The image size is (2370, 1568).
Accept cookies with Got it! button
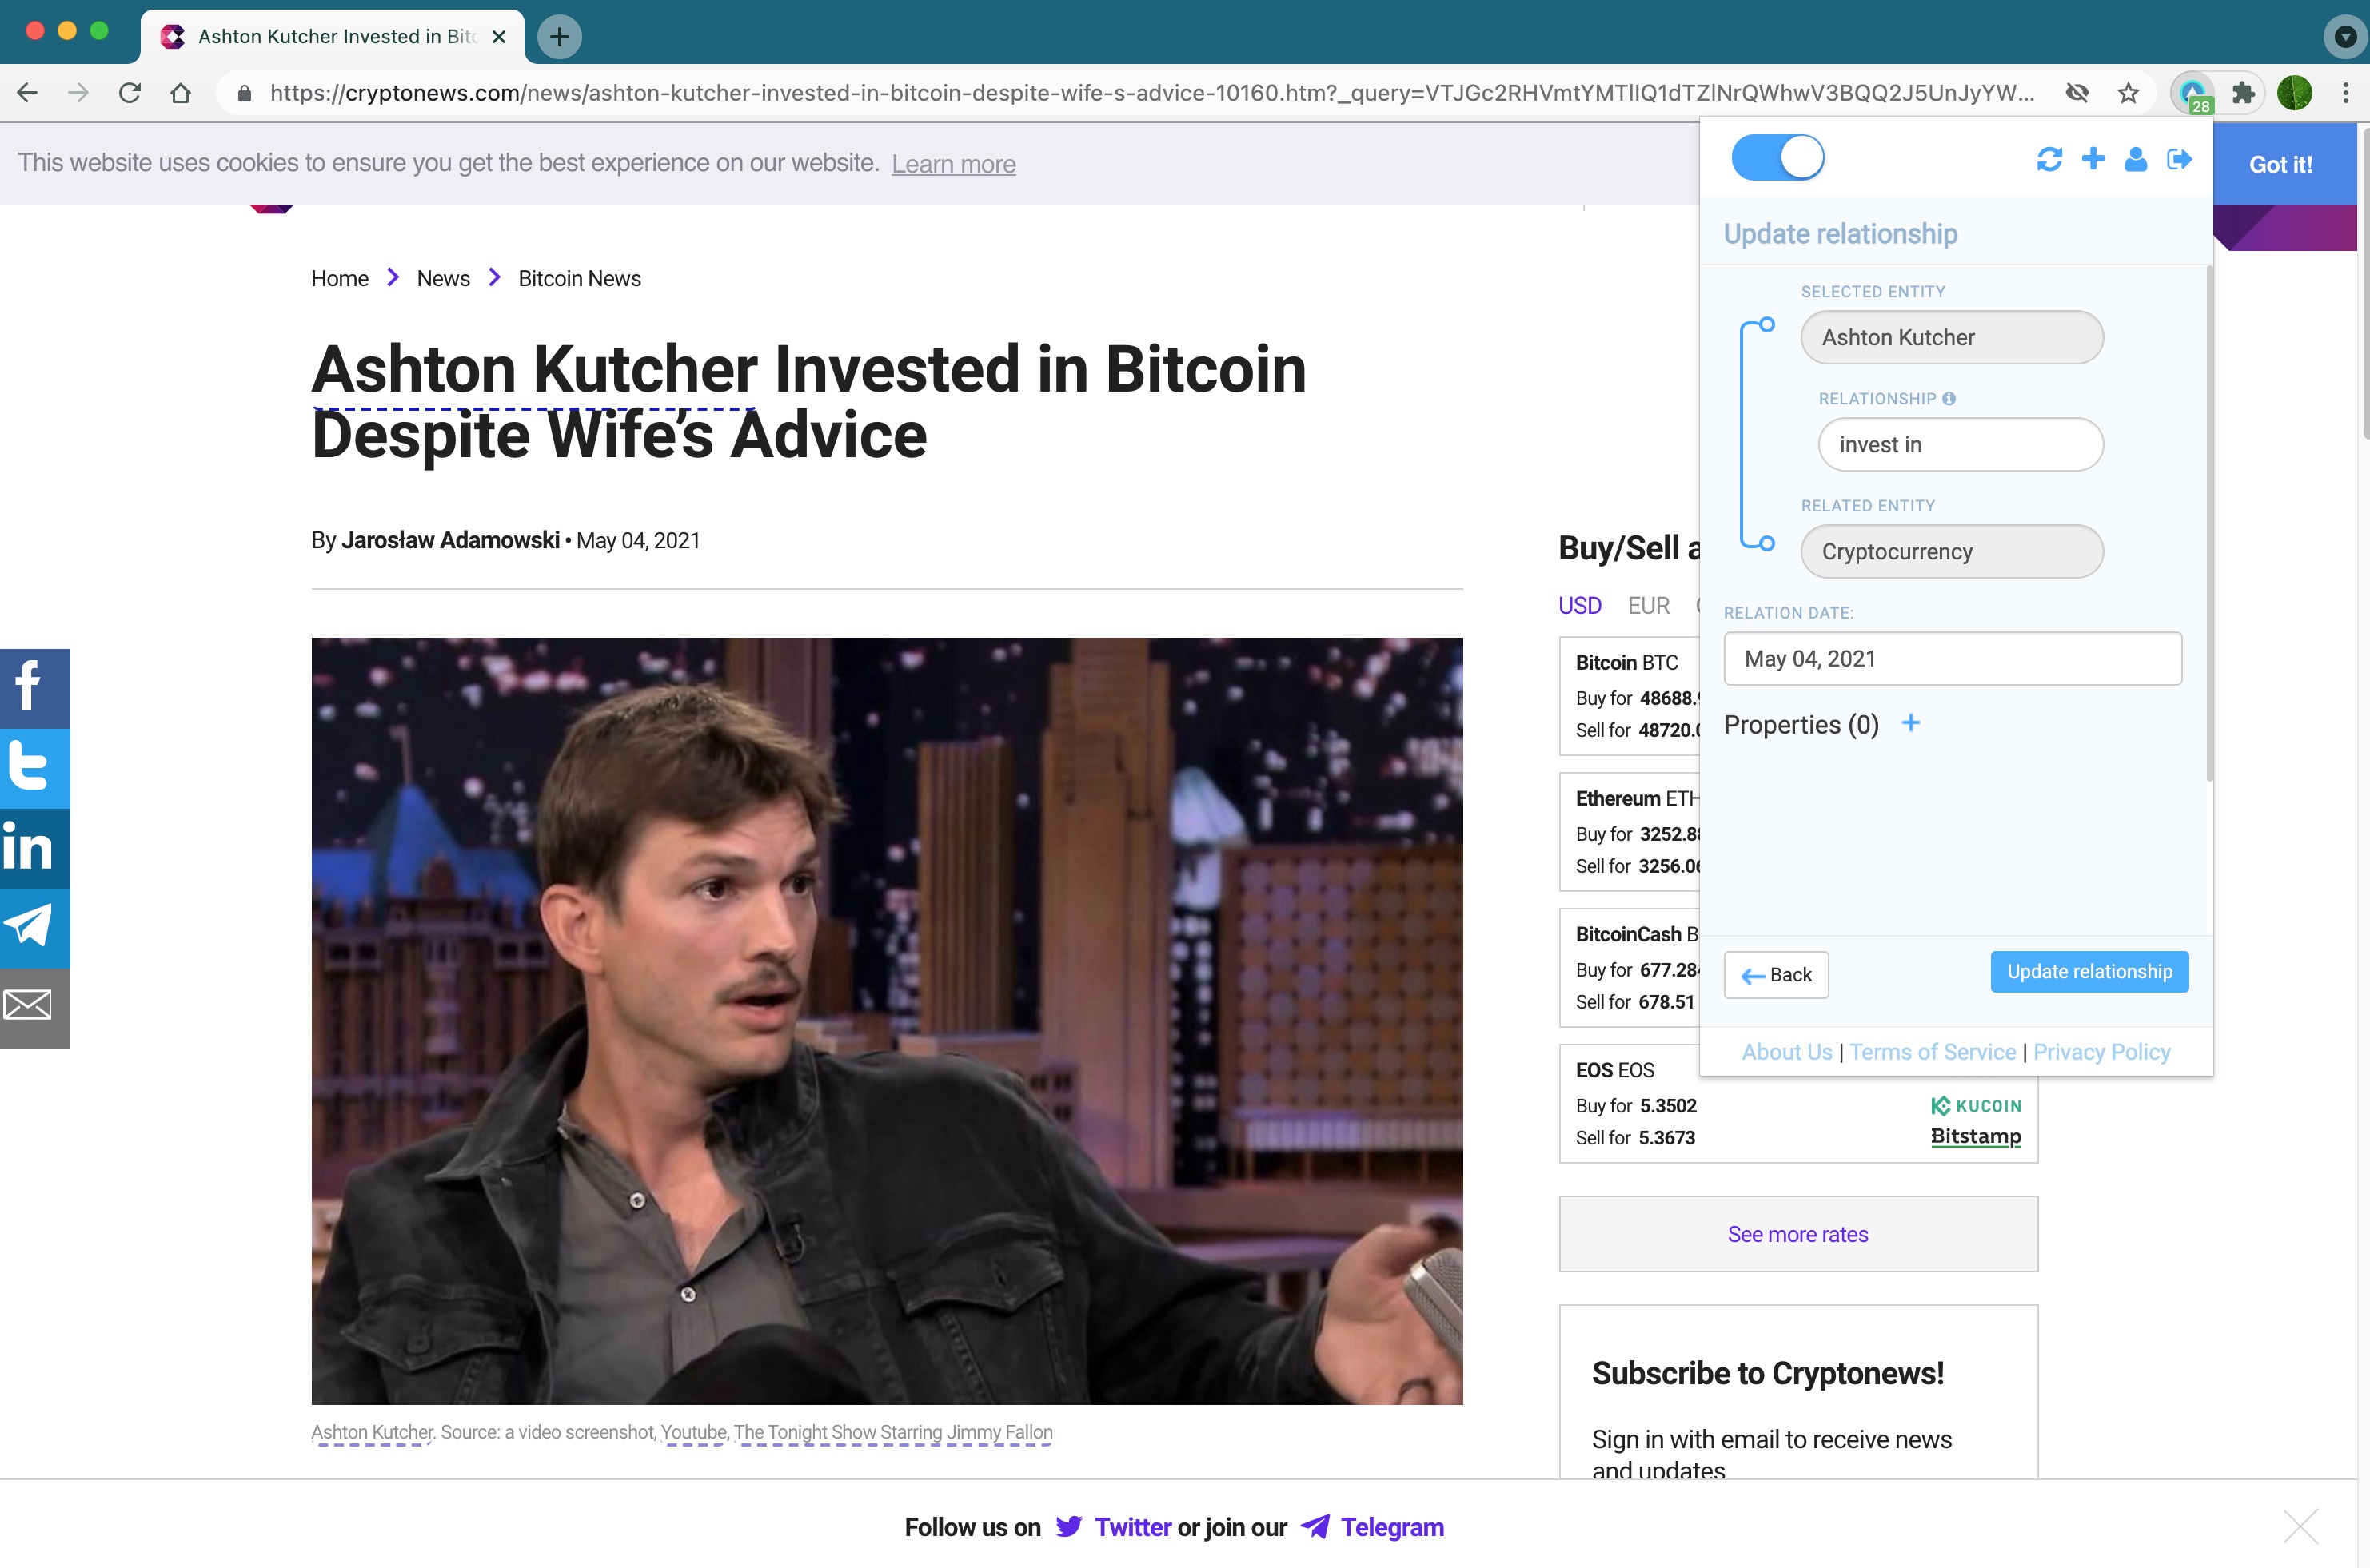(x=2280, y=164)
